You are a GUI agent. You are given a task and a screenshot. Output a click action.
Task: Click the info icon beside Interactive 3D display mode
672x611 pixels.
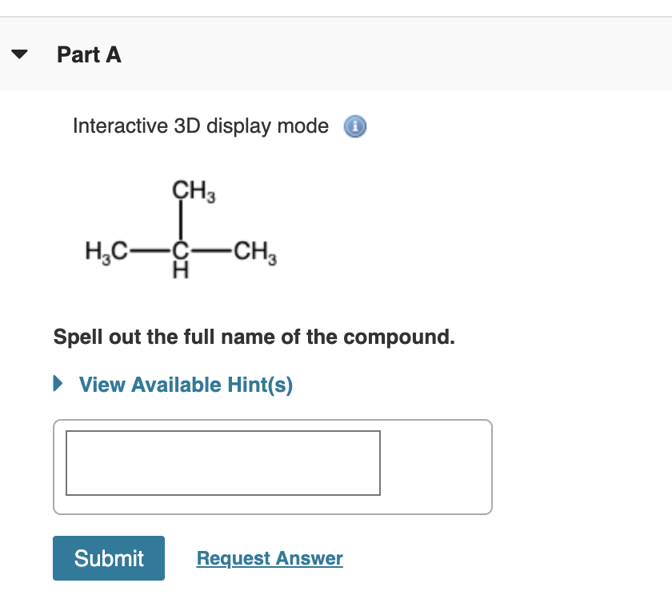tap(354, 126)
